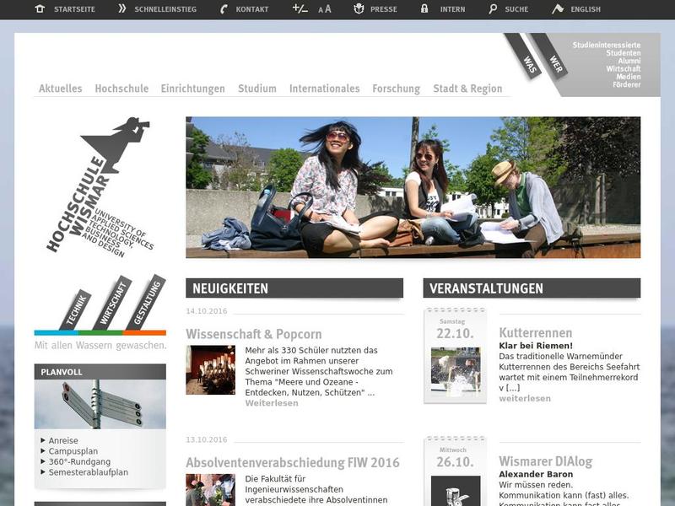Screen dimensions: 675x506
Task: Click the Intern padlock icon
Action: (424, 8)
